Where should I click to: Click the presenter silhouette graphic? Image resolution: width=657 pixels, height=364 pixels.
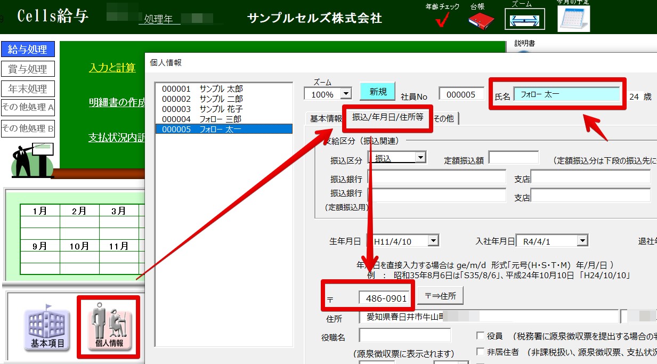tap(33, 159)
